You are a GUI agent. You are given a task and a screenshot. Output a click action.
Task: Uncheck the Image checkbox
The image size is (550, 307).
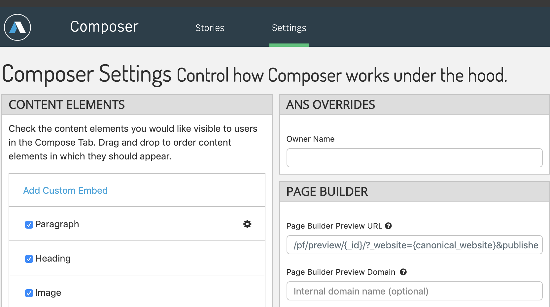coord(29,293)
